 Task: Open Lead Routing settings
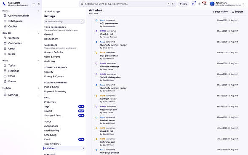[x=51, y=131]
